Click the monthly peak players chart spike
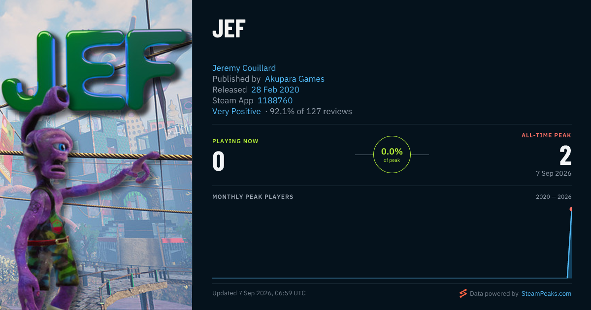The image size is (591, 310). (x=569, y=244)
